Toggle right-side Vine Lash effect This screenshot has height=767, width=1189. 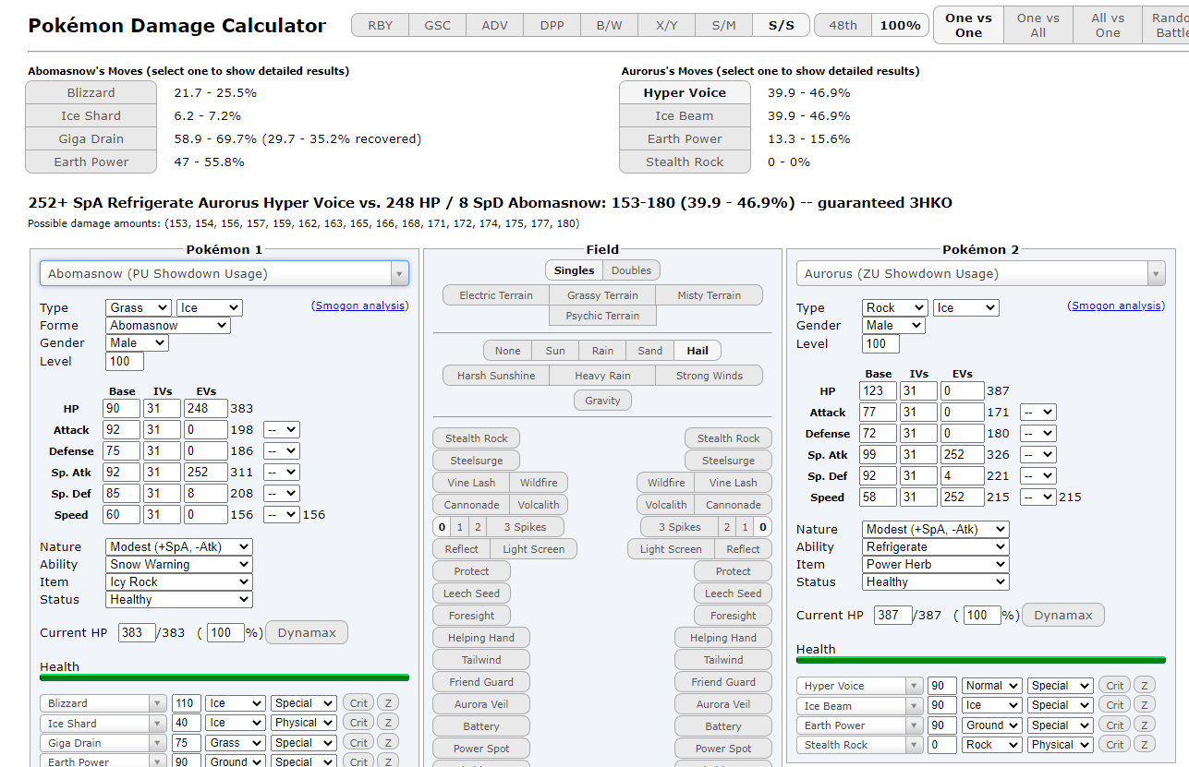(733, 483)
